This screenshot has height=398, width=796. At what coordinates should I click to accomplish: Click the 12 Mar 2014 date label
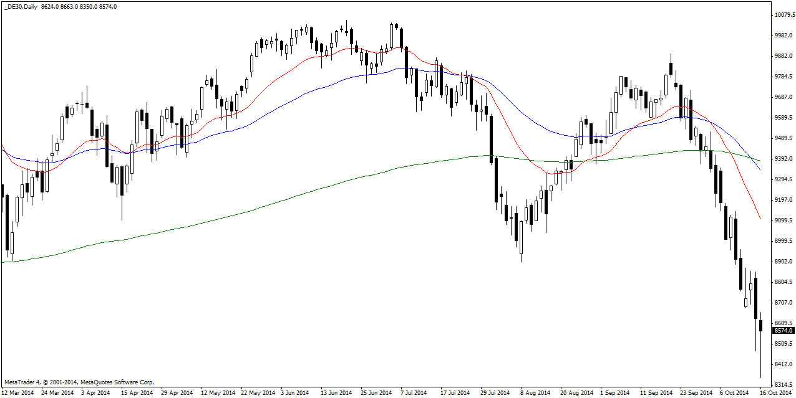pos(19,392)
